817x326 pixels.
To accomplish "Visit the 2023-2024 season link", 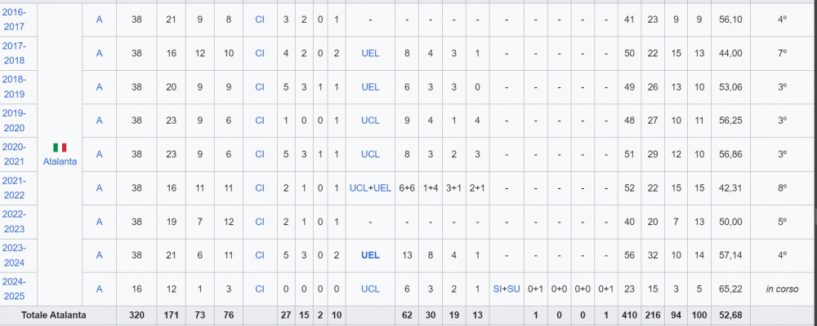I will coord(13,255).
